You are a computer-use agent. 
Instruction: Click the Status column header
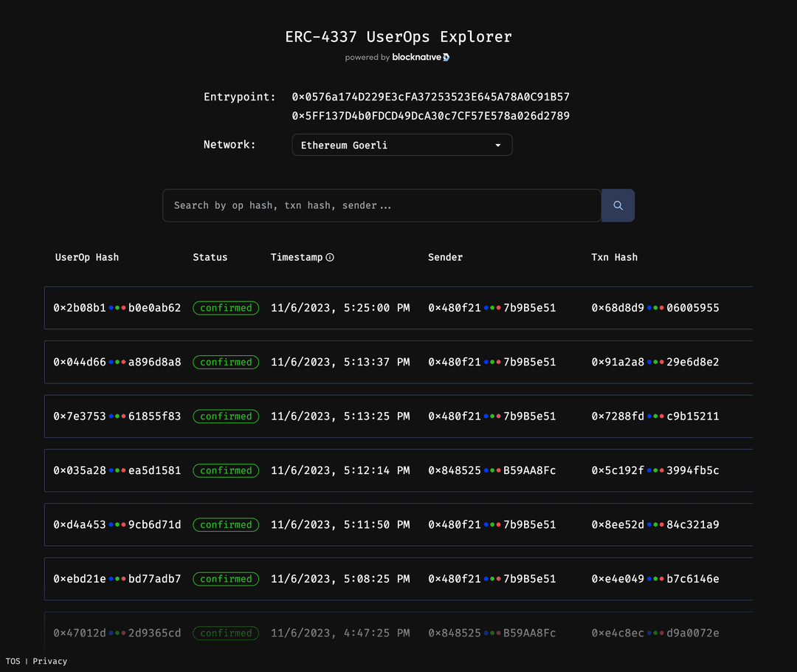pyautogui.click(x=210, y=258)
